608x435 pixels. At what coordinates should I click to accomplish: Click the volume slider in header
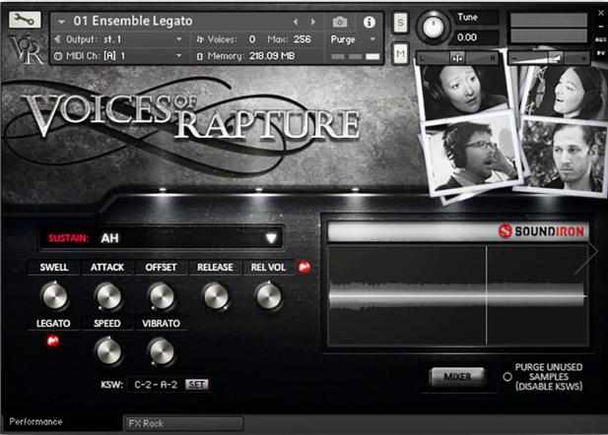pos(549,58)
